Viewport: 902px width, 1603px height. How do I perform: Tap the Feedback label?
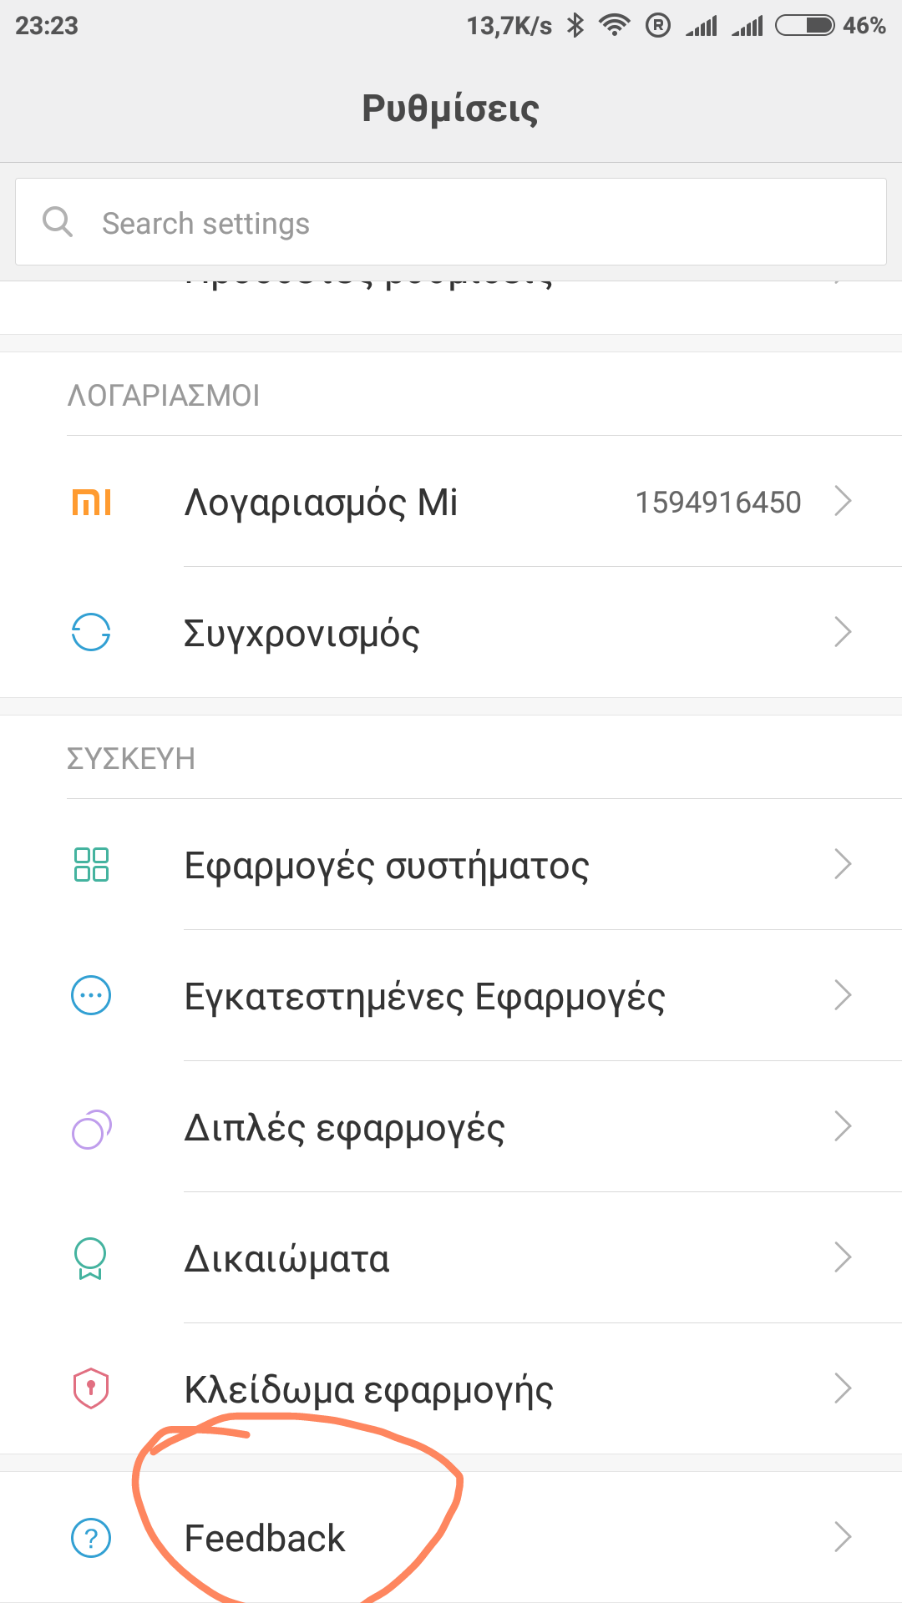[264, 1538]
